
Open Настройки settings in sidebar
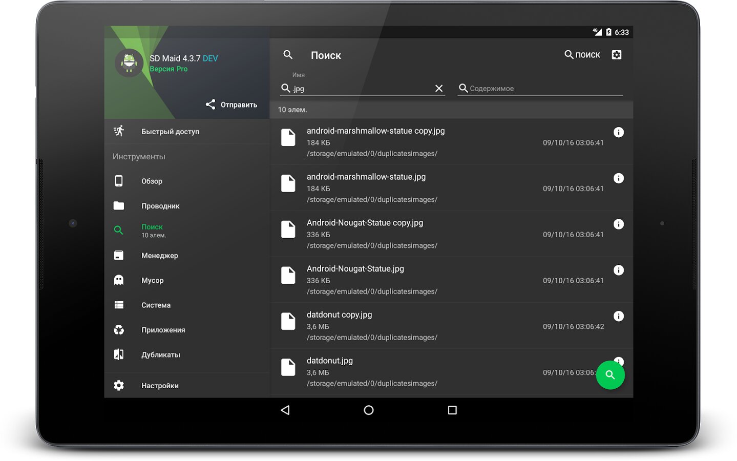160,386
